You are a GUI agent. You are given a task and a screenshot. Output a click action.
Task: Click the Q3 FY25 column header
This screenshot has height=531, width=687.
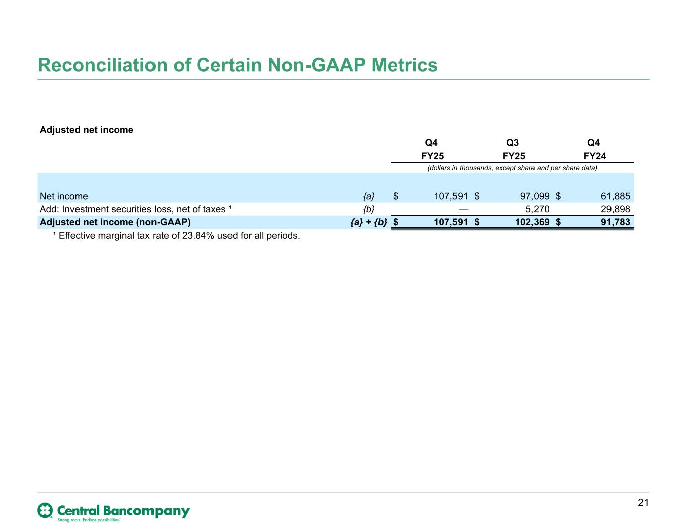pyautogui.click(x=513, y=149)
